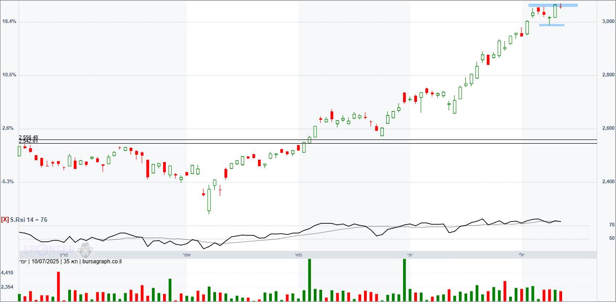This screenshot has width=616, height=302.
Task: Click the 4,410 volume axis label
Action: click(x=7, y=273)
